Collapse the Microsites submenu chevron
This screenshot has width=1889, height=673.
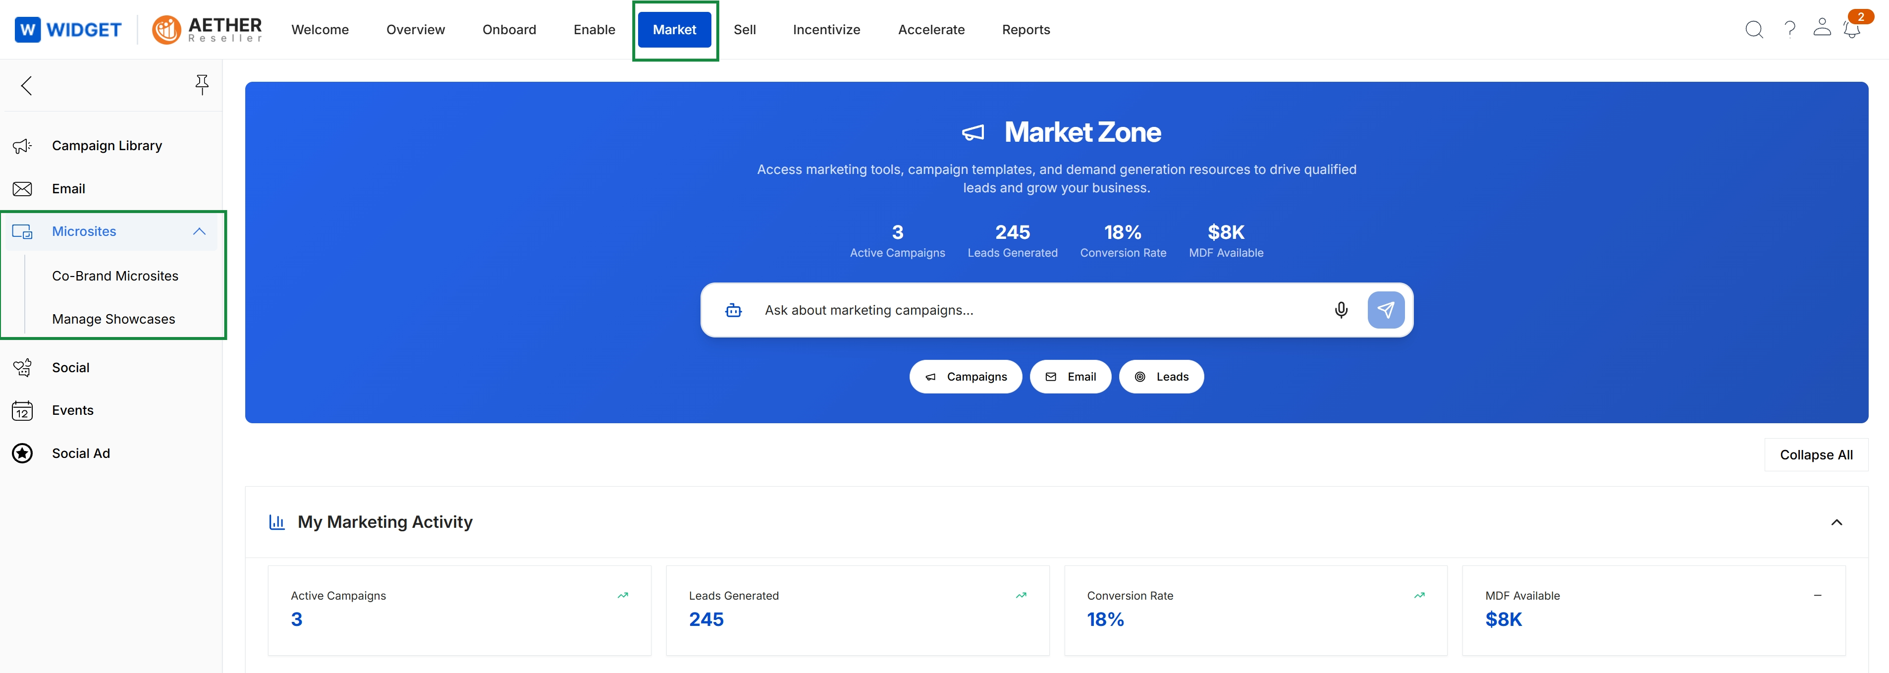pos(199,231)
